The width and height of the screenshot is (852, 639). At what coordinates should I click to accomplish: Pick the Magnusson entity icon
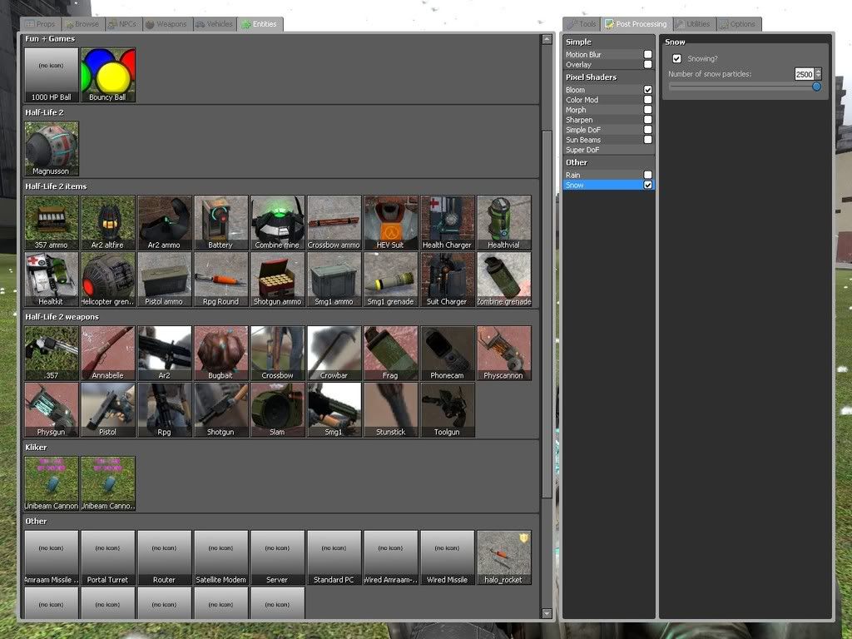tap(52, 149)
